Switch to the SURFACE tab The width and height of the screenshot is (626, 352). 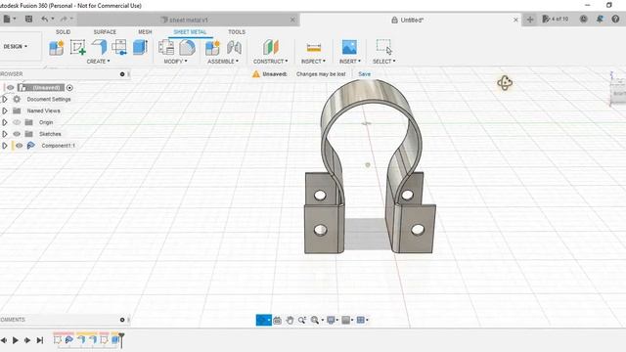pos(105,32)
